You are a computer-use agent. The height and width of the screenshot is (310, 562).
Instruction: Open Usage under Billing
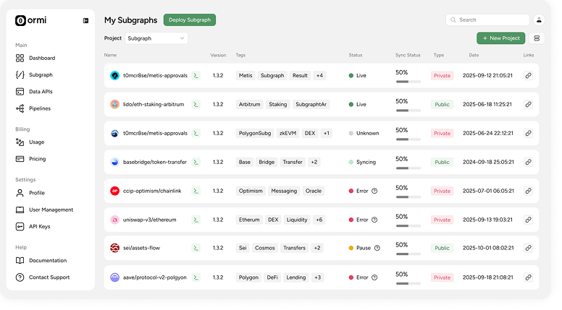[30, 142]
